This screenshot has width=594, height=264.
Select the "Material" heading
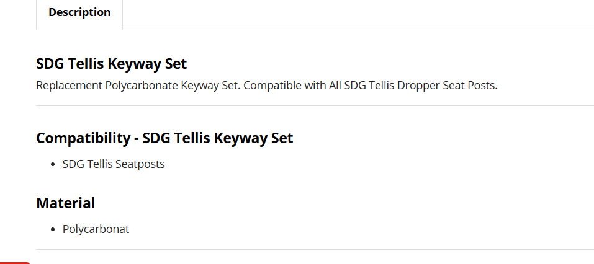pos(66,203)
